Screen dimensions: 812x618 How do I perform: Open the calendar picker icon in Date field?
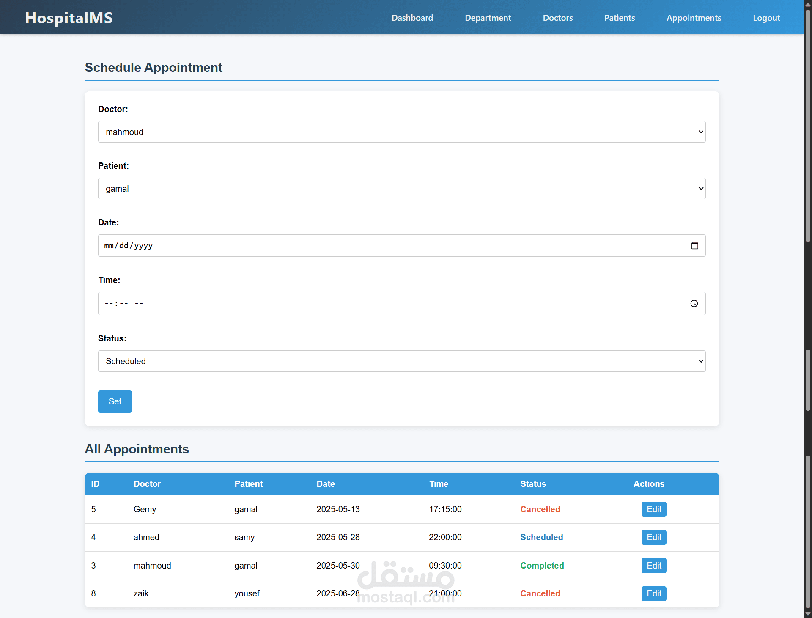(694, 246)
